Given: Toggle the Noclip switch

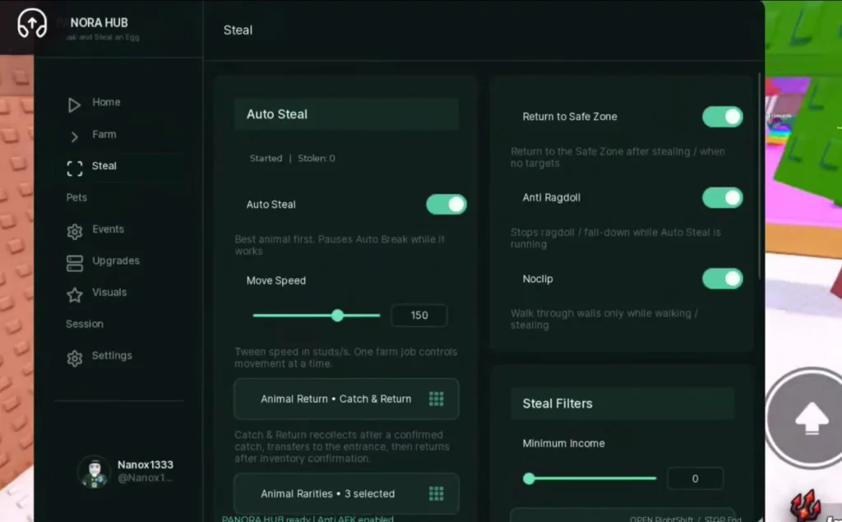Looking at the screenshot, I should pos(722,279).
